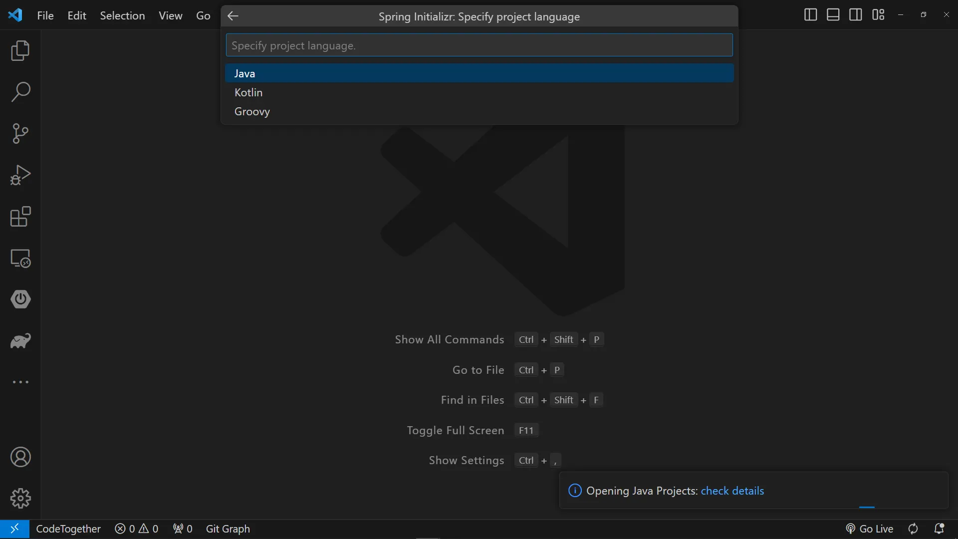The height and width of the screenshot is (539, 958).
Task: Click the check details link
Action: tap(732, 491)
